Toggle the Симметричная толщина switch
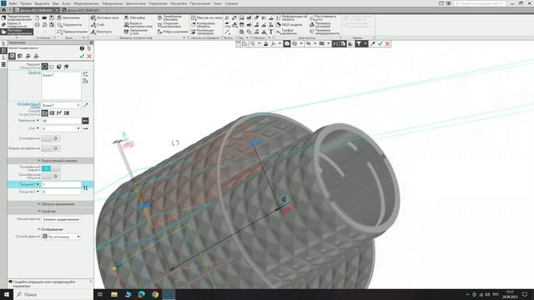This screenshot has width=534, height=300. [x=51, y=176]
